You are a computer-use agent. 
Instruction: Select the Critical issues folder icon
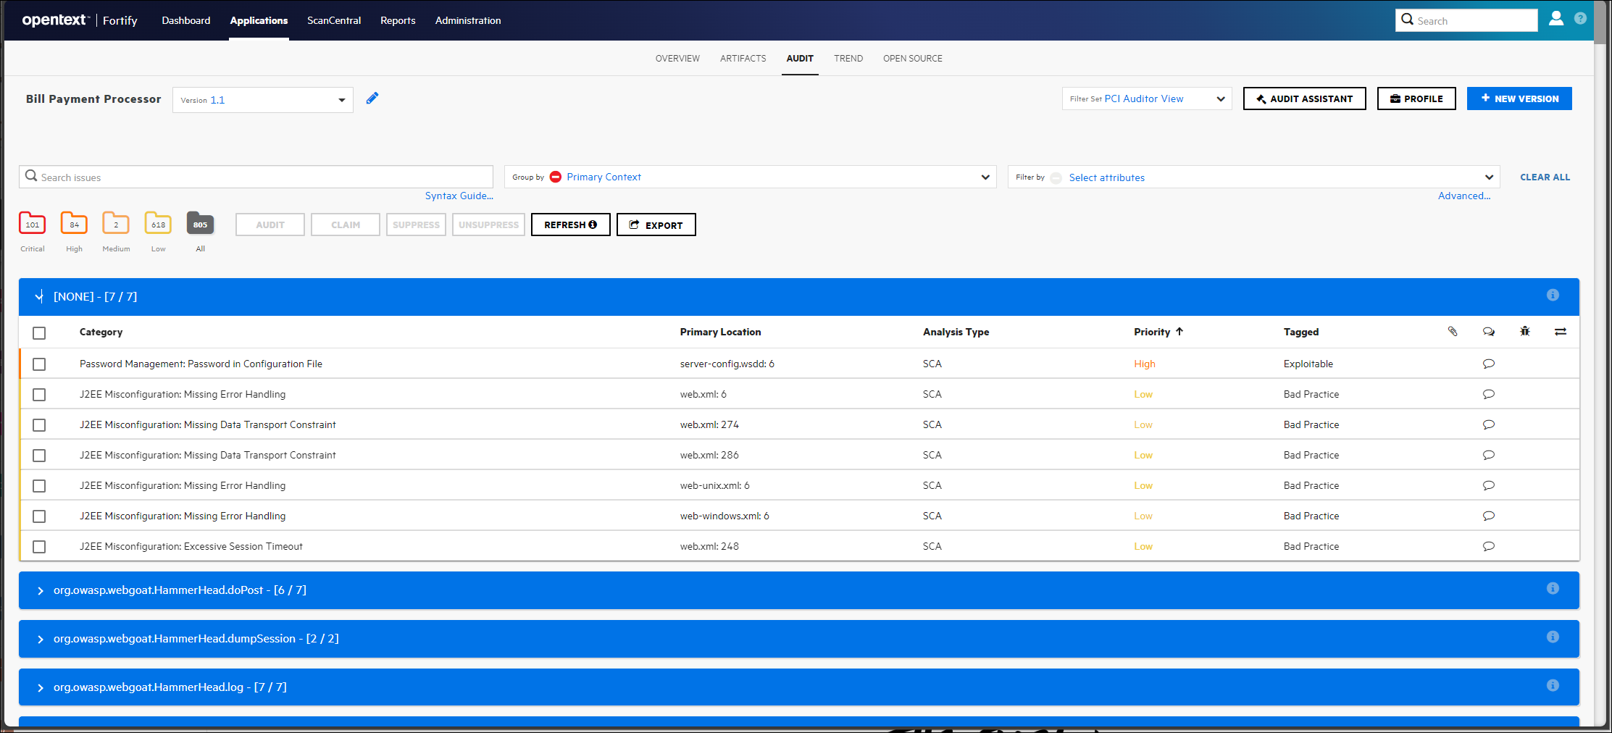tap(33, 224)
